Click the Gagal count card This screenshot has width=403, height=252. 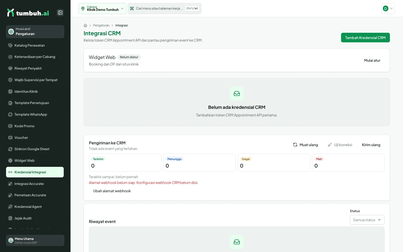[x=274, y=163]
